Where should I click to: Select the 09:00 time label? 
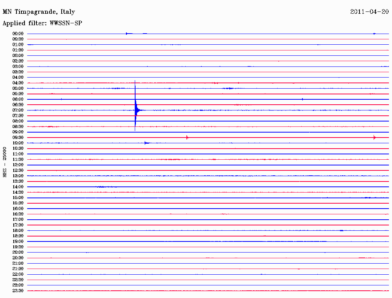(x=18, y=132)
